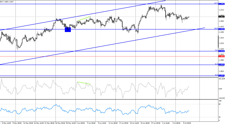Click the 1.3073 price scale value
This screenshot has width=225, height=125.
tap(221, 54)
